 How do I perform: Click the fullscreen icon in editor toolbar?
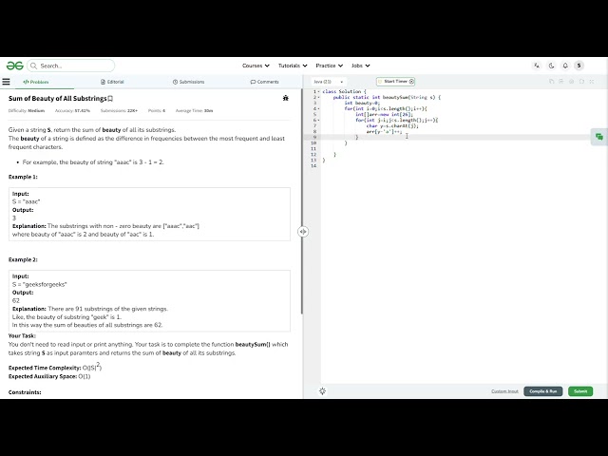[592, 82]
